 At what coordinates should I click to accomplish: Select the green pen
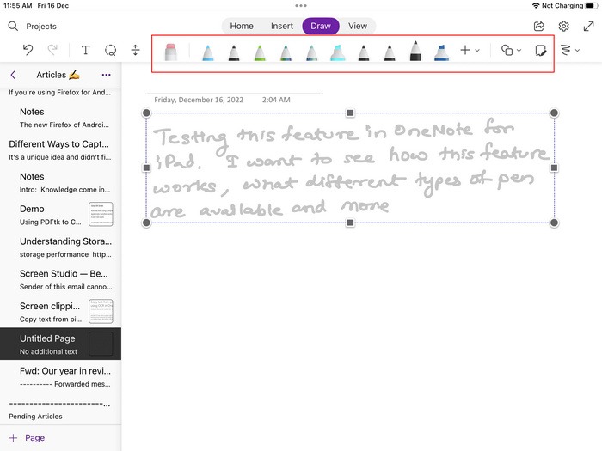pos(260,52)
